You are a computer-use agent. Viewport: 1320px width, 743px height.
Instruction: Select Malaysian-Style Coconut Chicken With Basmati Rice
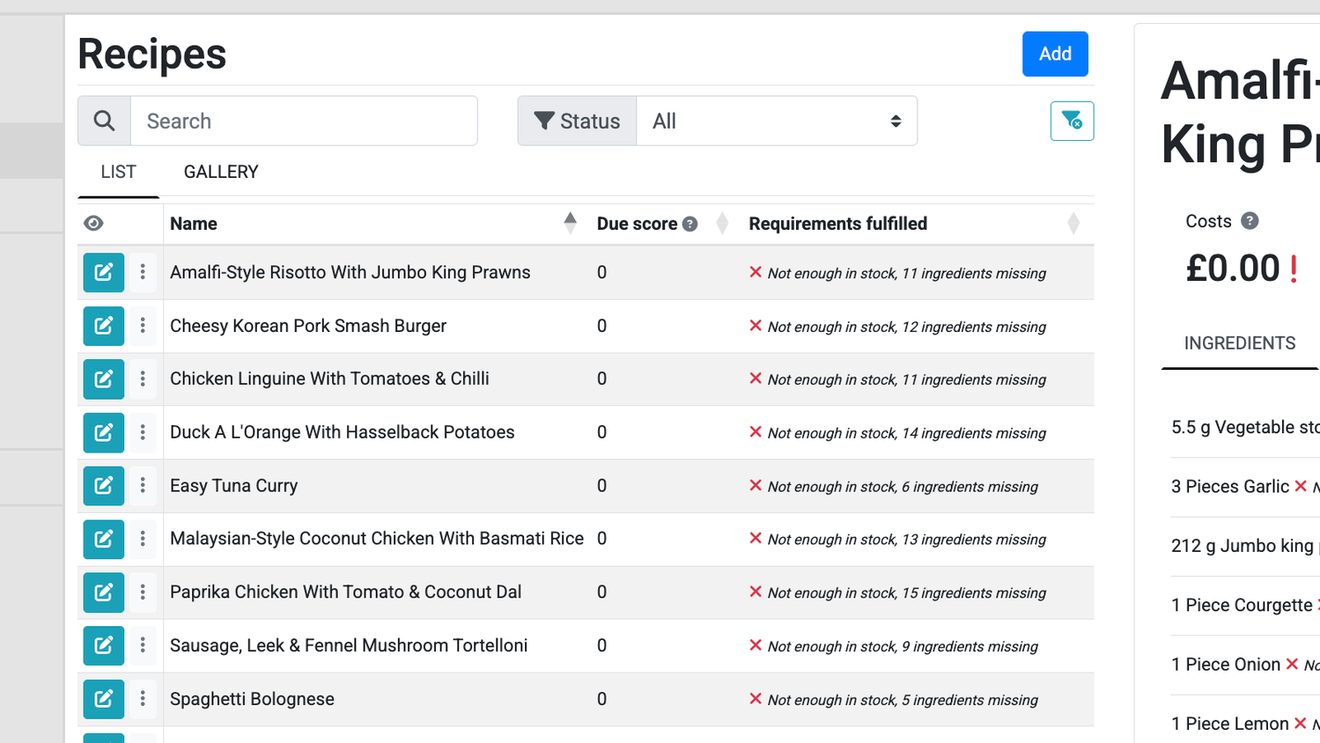377,539
